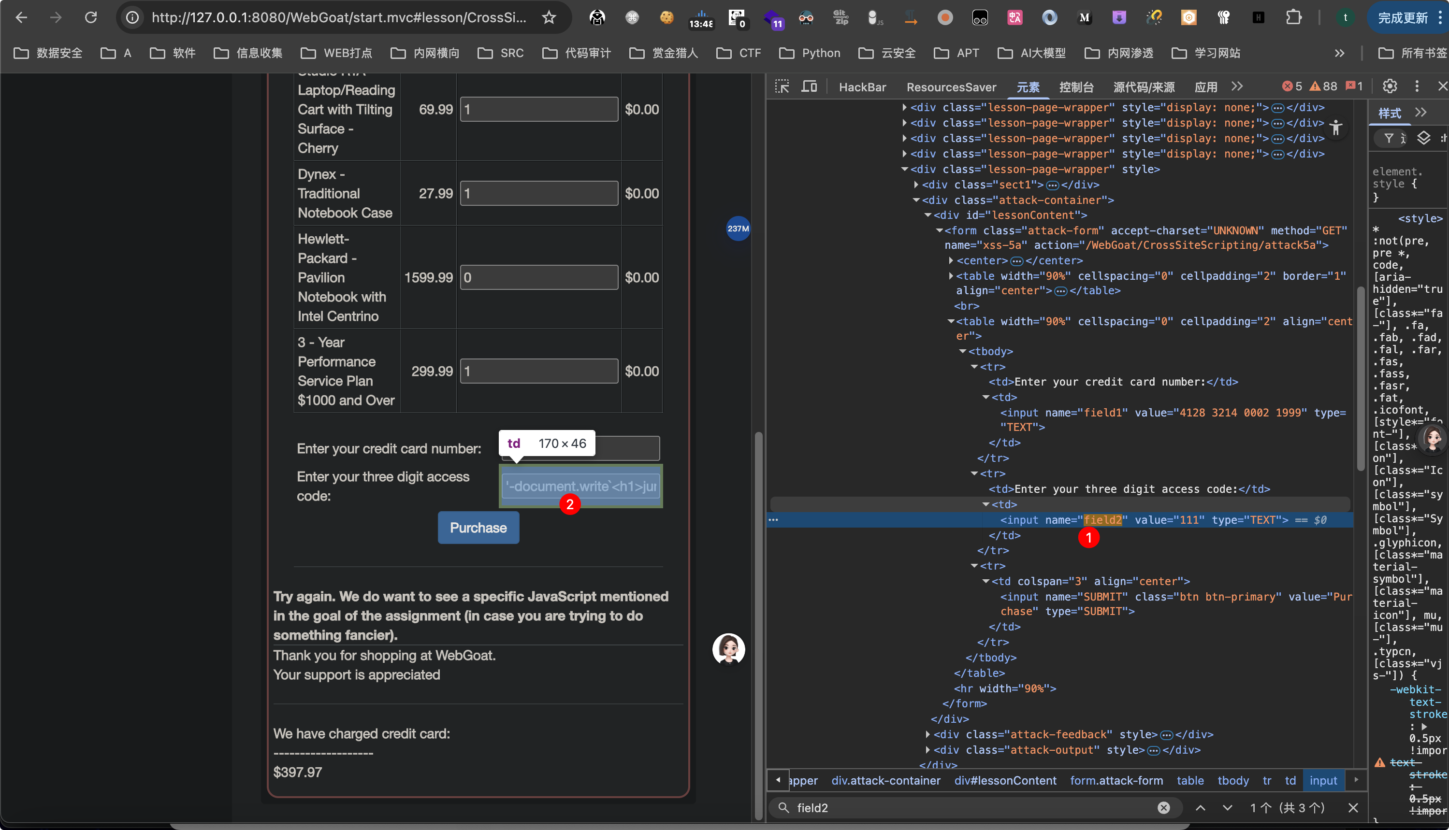The width and height of the screenshot is (1449, 830).
Task: Open DevTools settings gear
Action: [1390, 86]
